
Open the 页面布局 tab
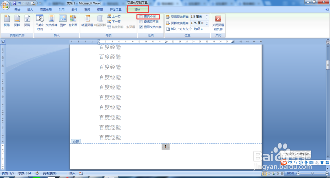(x=46, y=10)
